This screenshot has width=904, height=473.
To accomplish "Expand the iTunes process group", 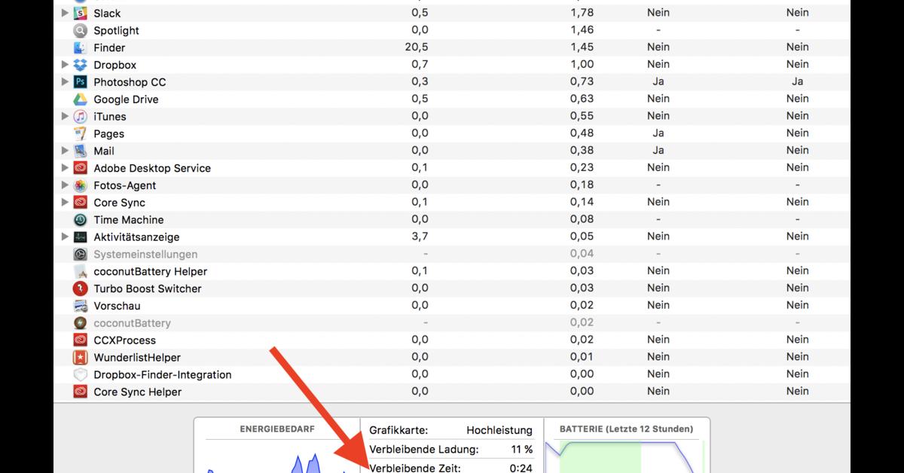I will click(x=65, y=117).
